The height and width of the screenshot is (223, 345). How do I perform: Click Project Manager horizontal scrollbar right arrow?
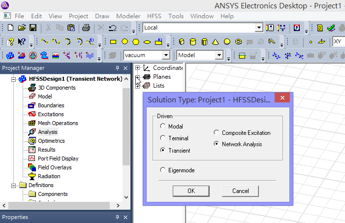(118, 206)
